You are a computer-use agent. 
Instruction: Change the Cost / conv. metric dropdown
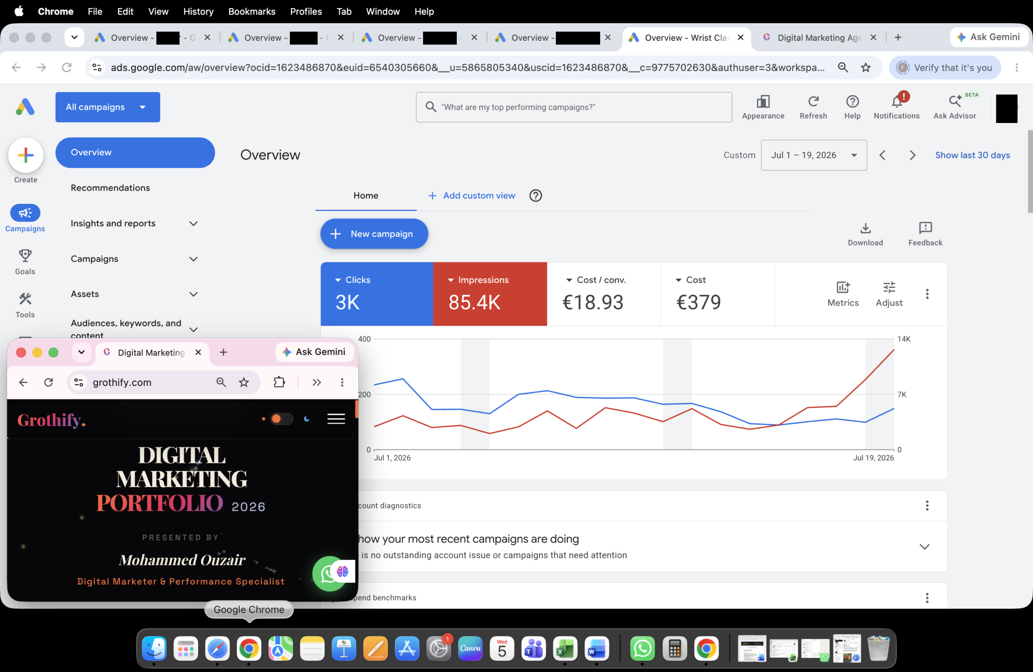point(596,280)
